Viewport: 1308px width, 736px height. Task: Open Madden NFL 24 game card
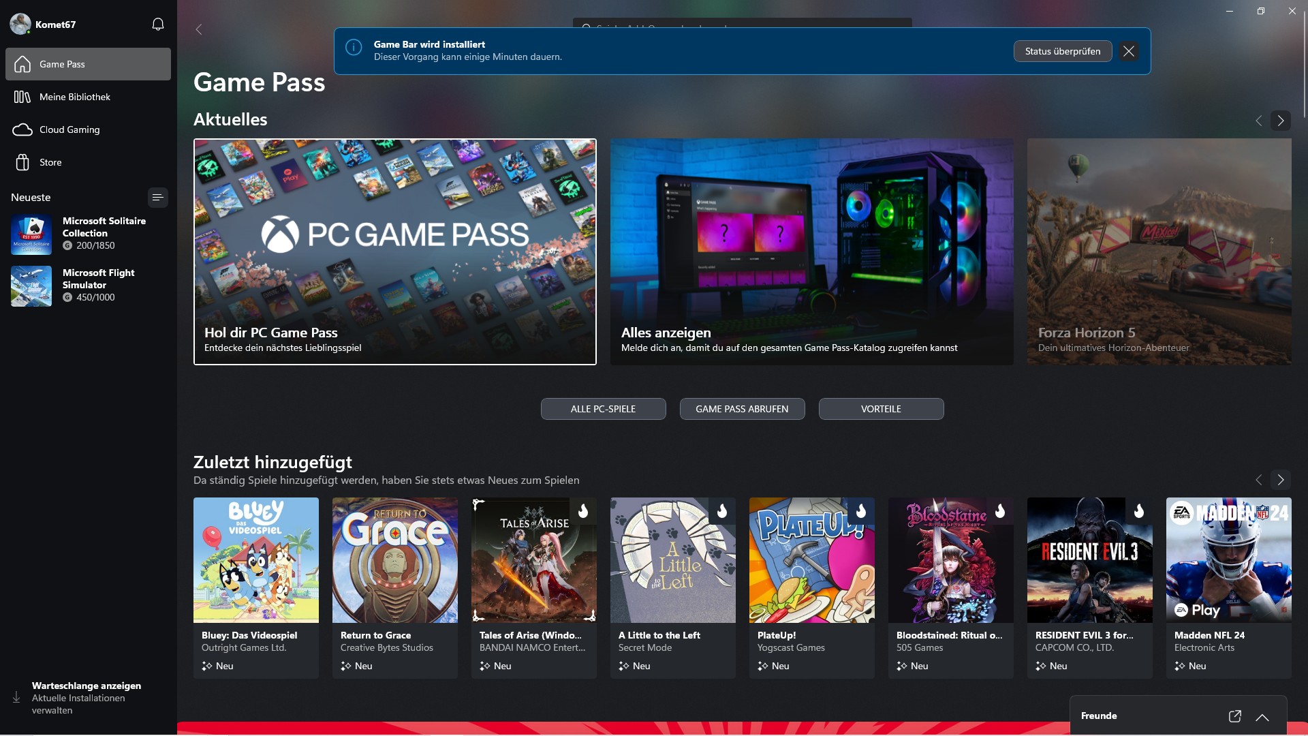click(x=1229, y=588)
